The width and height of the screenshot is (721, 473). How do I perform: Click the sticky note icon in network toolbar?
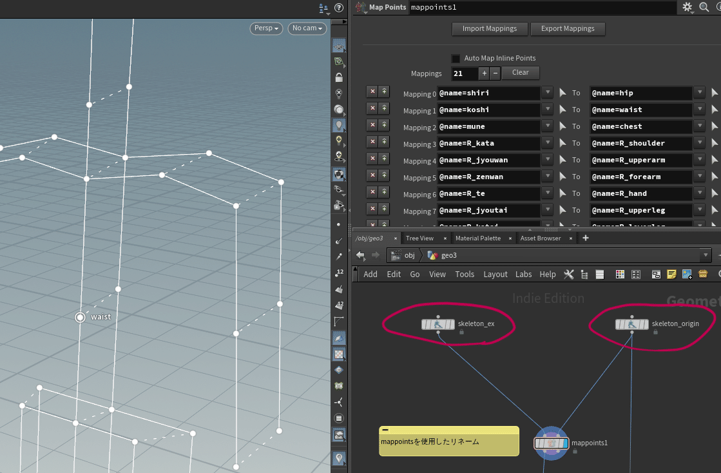click(x=671, y=274)
